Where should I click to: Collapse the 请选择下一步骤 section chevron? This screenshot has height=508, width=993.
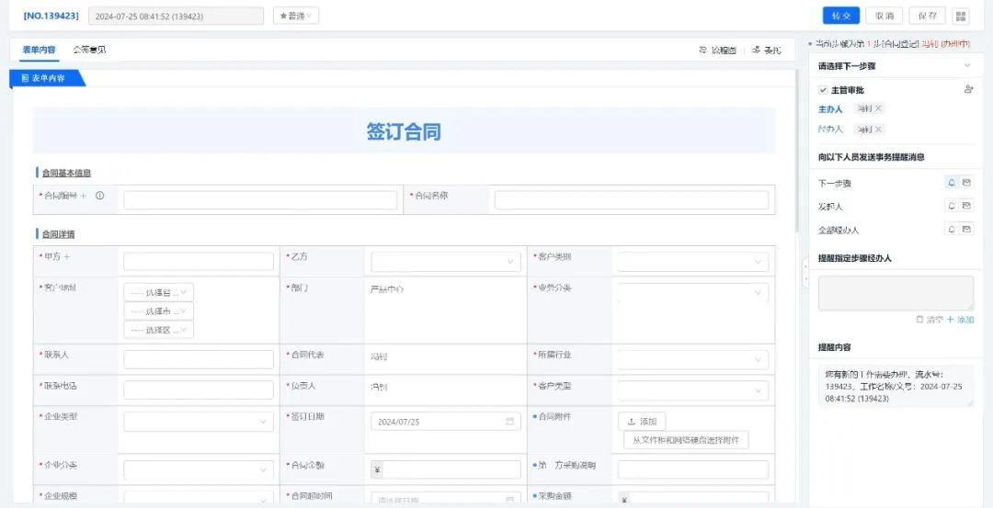point(967,66)
